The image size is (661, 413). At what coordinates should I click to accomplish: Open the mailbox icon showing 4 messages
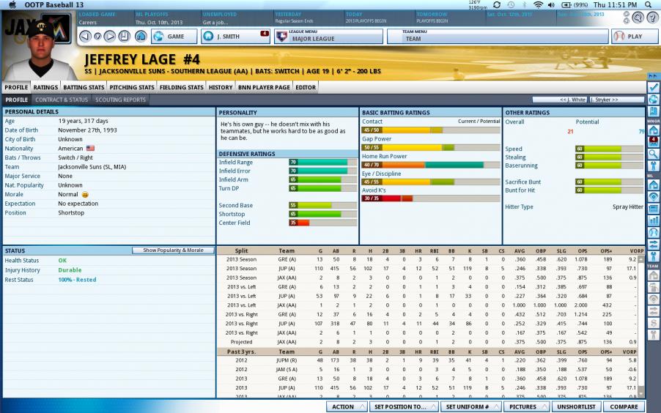coord(654,141)
